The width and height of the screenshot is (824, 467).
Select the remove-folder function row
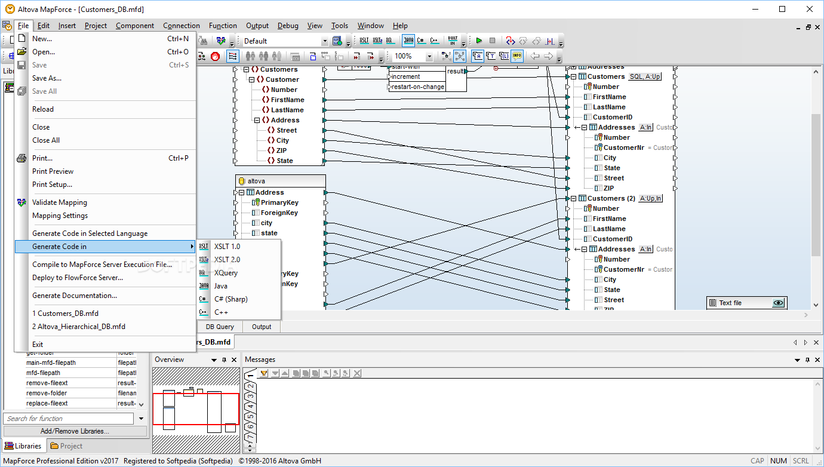pyautogui.click(x=81, y=393)
